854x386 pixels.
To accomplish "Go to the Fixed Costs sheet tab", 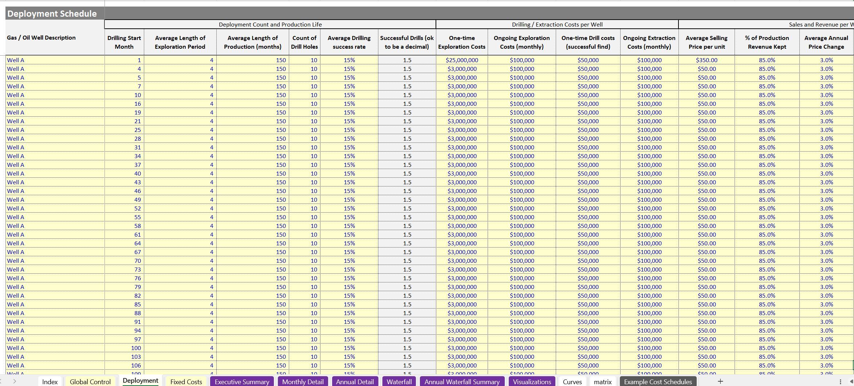I will point(186,382).
